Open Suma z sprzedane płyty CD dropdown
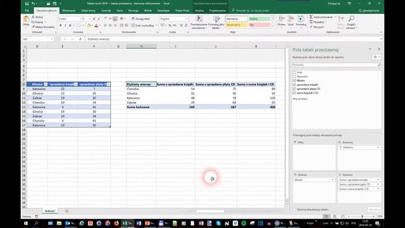The height and width of the screenshot is (228, 405). (x=378, y=184)
